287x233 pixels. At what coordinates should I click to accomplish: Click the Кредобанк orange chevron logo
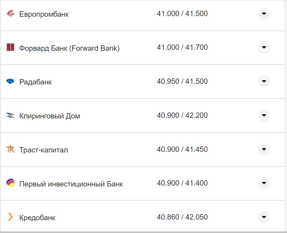[10, 217]
